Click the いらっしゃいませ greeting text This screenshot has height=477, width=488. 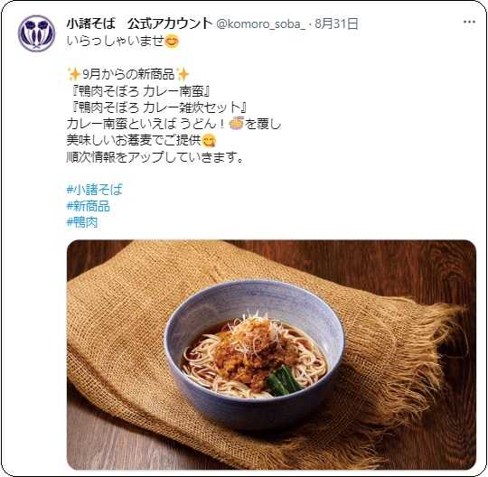click(x=115, y=41)
